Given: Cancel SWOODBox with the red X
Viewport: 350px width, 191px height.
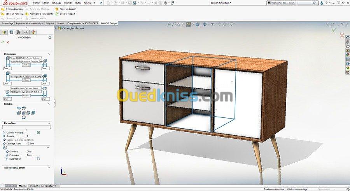Looking at the screenshot, I should [8, 42].
